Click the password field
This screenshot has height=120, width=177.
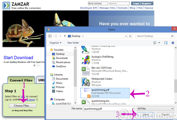120,3
